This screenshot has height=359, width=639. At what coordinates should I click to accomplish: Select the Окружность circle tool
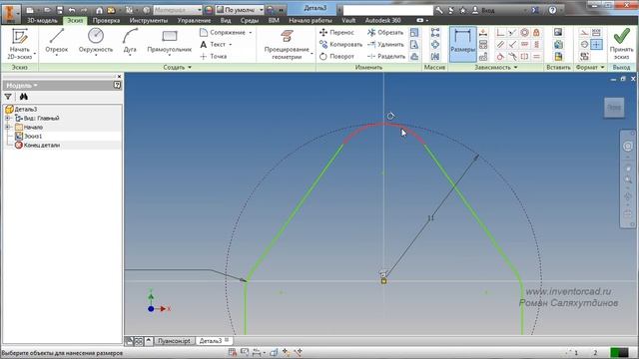click(x=96, y=41)
